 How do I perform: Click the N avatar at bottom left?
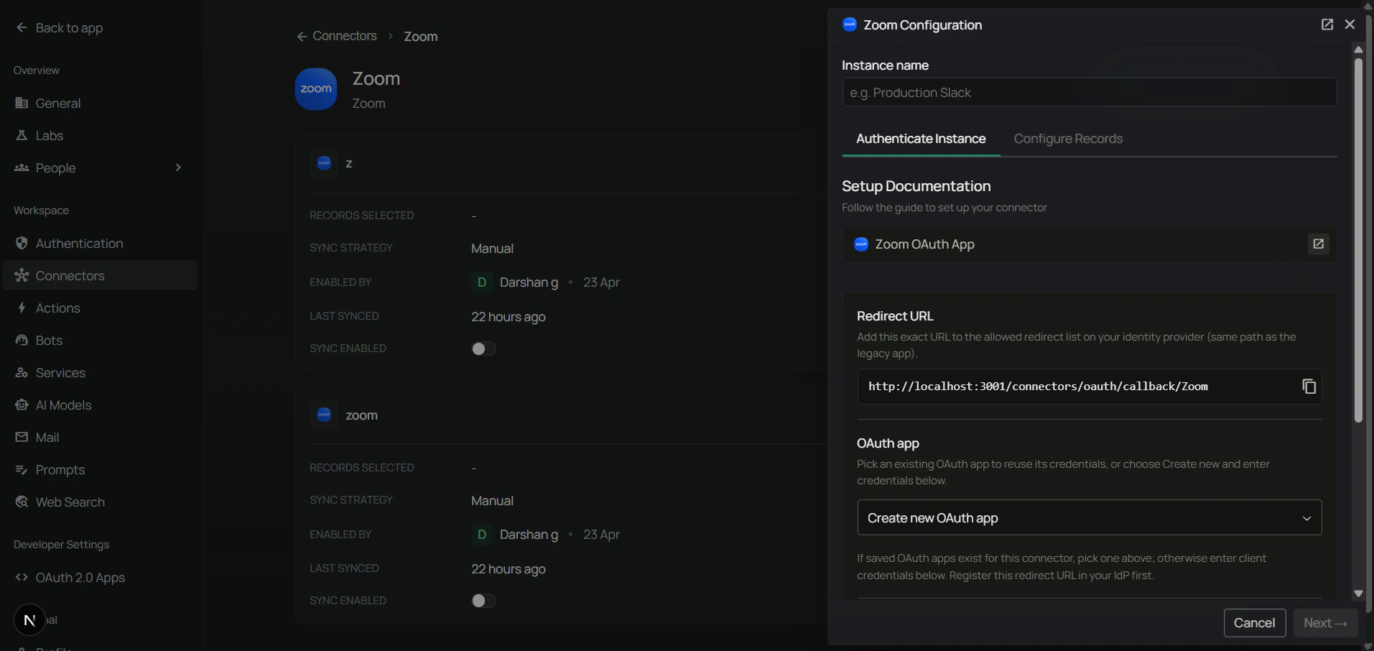tap(29, 620)
